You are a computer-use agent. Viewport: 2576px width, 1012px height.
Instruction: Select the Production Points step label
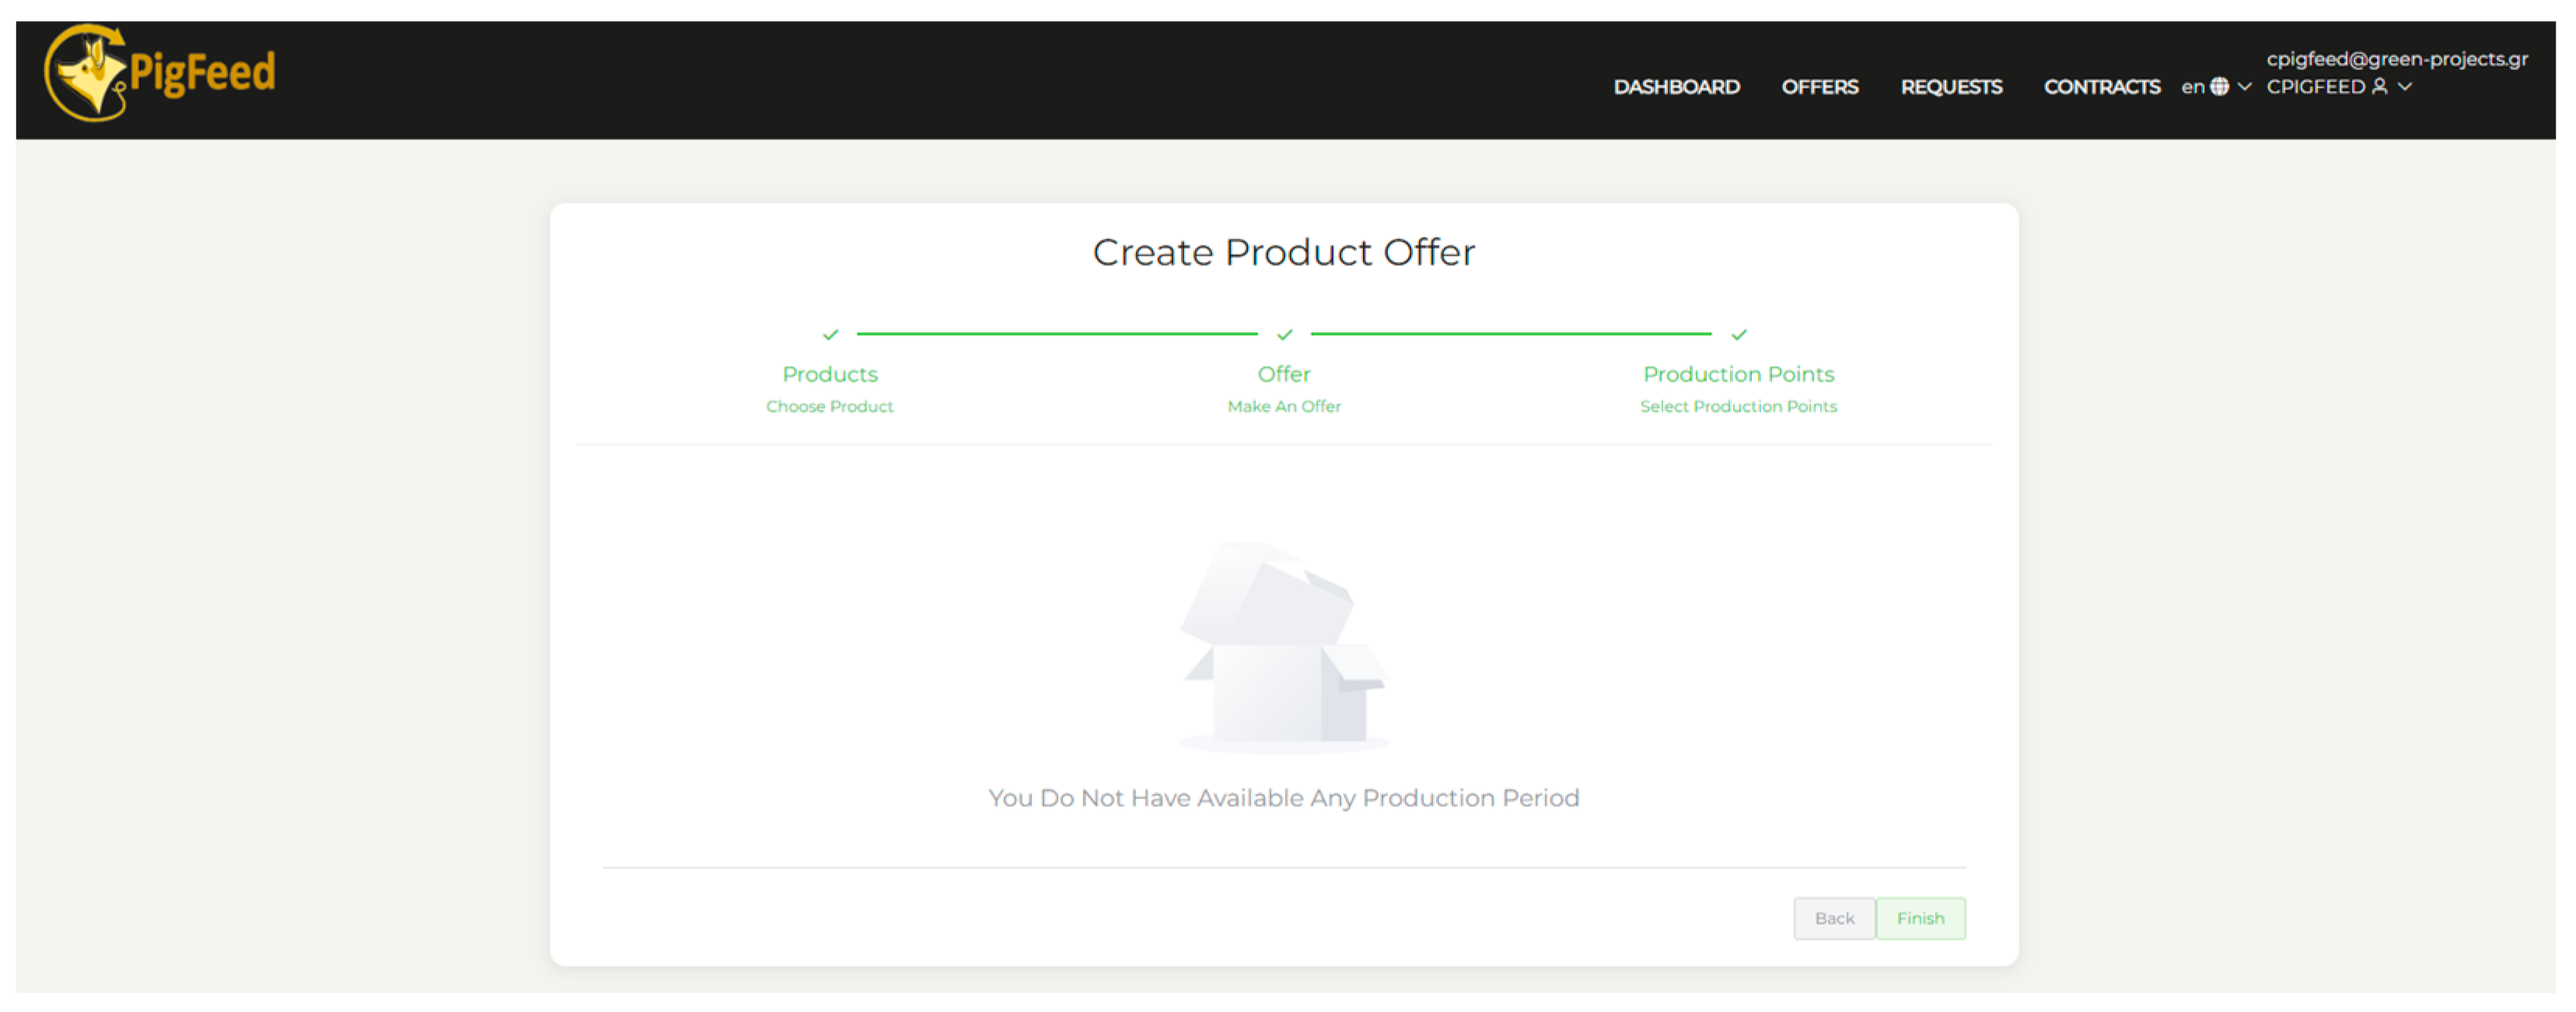(1738, 374)
